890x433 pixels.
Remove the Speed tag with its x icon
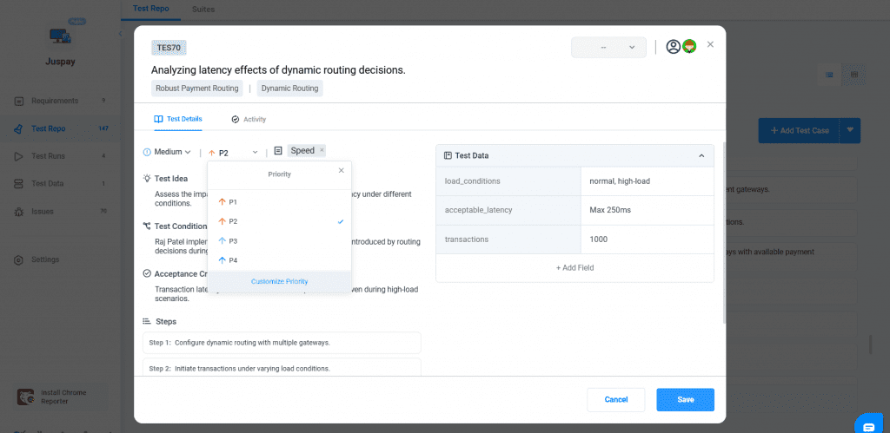coord(322,150)
